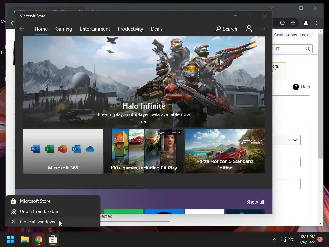Go back in Microsoft Store
This screenshot has width=329, height=247.
point(22,29)
